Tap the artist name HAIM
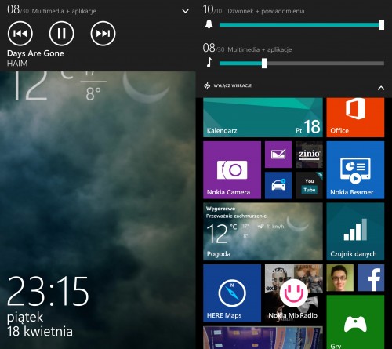The image size is (392, 349). pyautogui.click(x=17, y=64)
